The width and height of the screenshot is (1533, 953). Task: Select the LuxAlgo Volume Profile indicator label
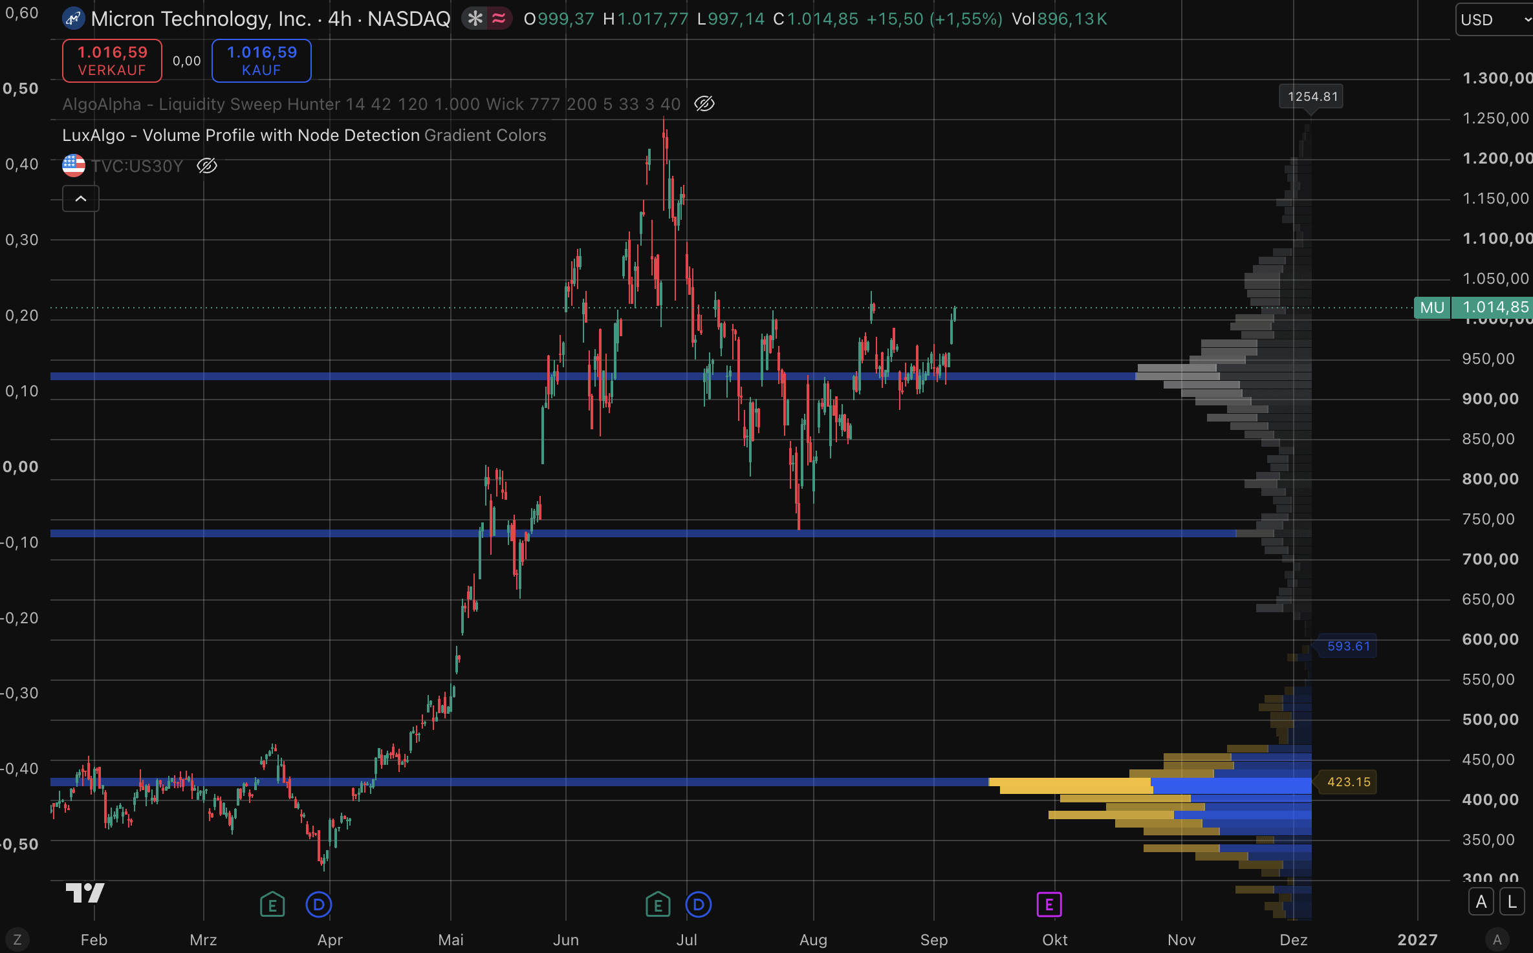point(304,135)
